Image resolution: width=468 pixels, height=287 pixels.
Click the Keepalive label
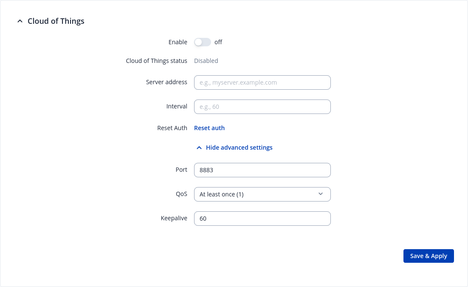(x=174, y=218)
